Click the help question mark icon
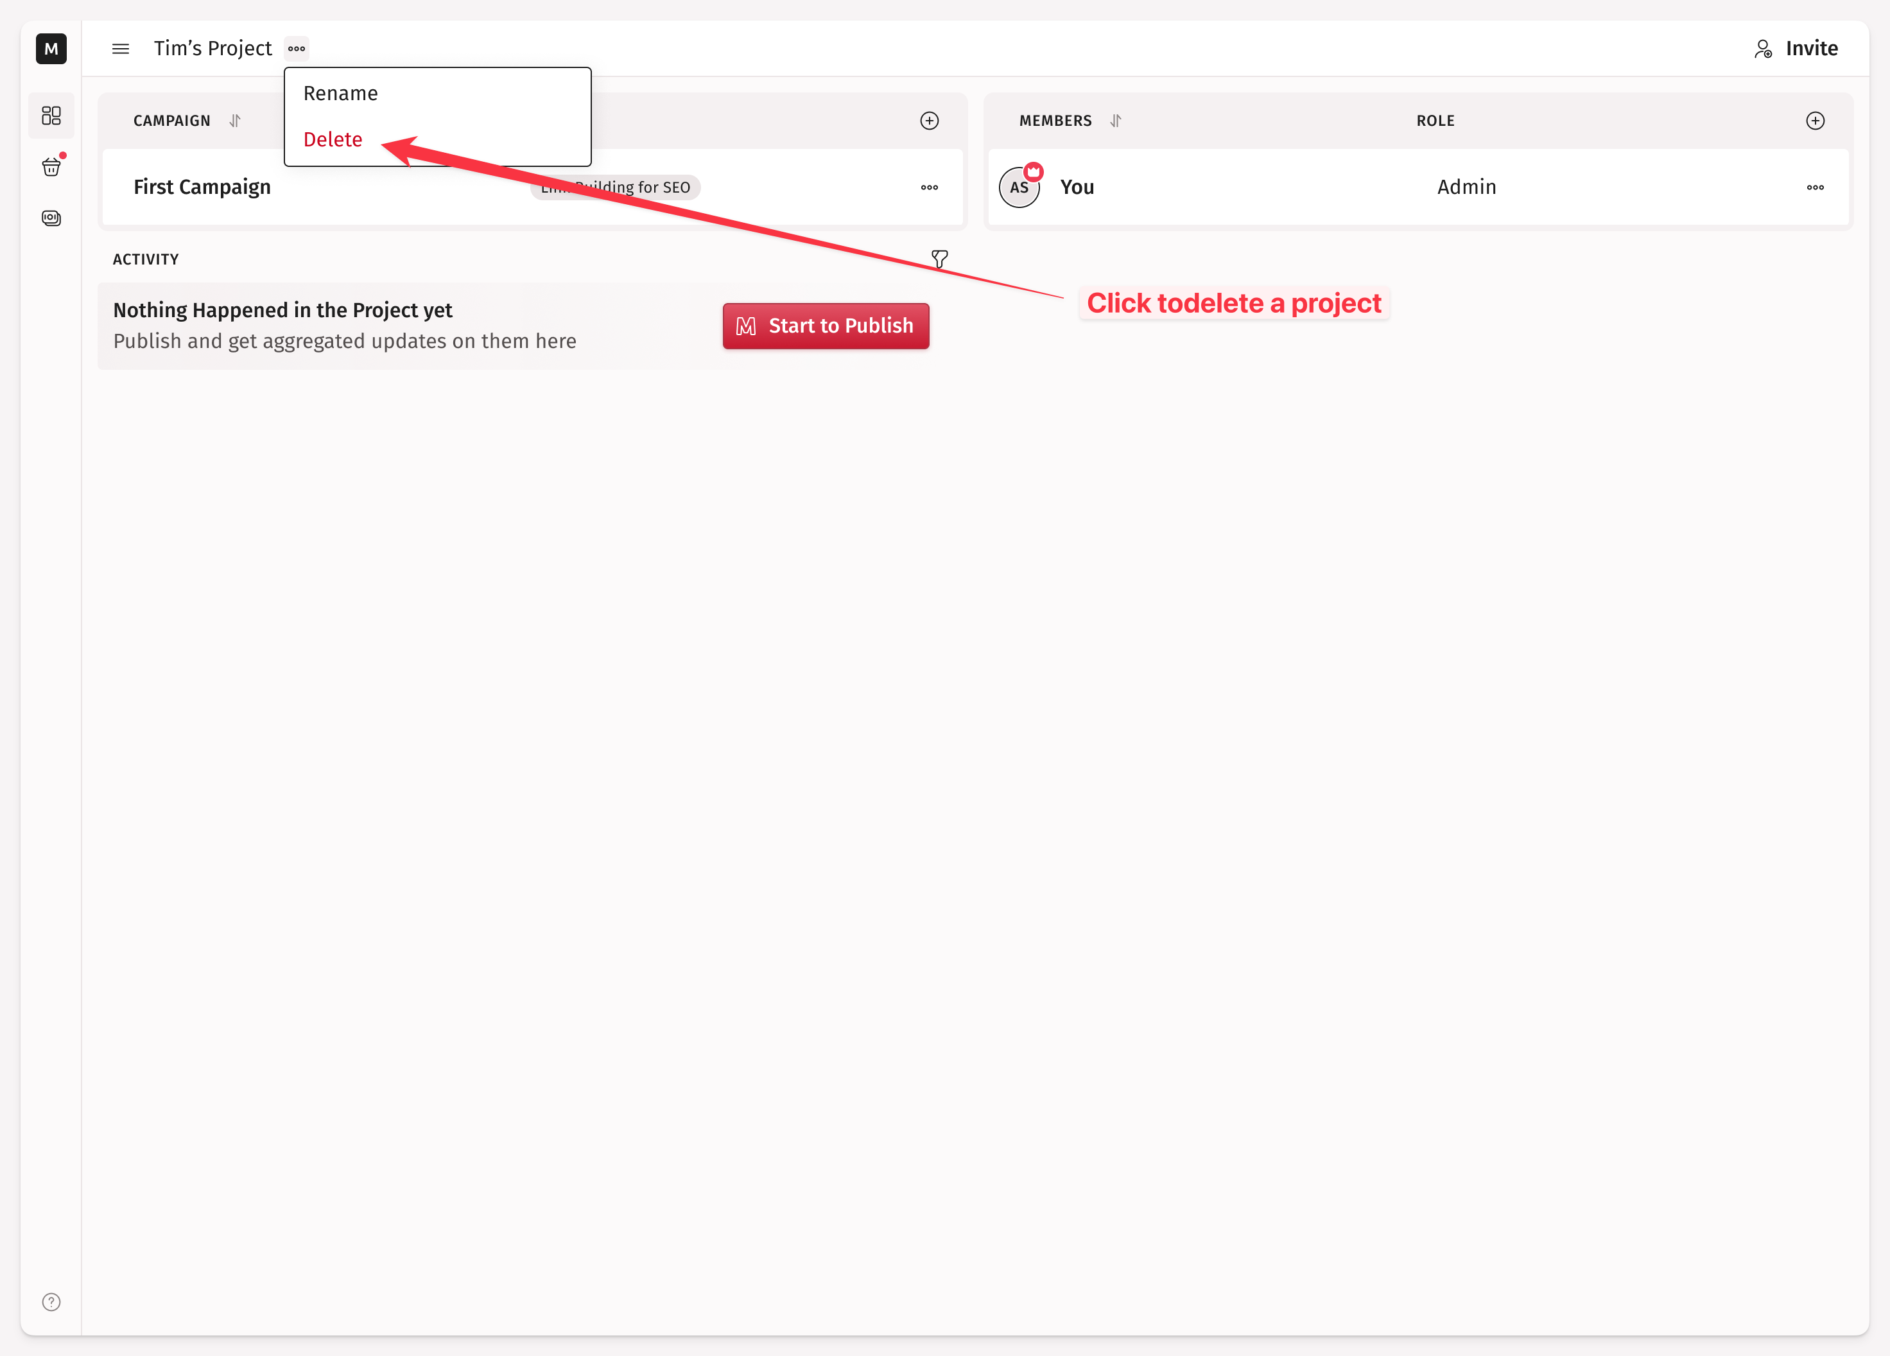1890x1356 pixels. [51, 1301]
